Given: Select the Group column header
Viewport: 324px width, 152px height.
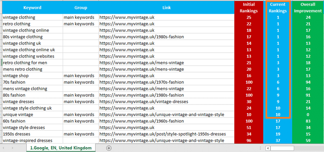Looking at the screenshot, I should [x=81, y=8].
